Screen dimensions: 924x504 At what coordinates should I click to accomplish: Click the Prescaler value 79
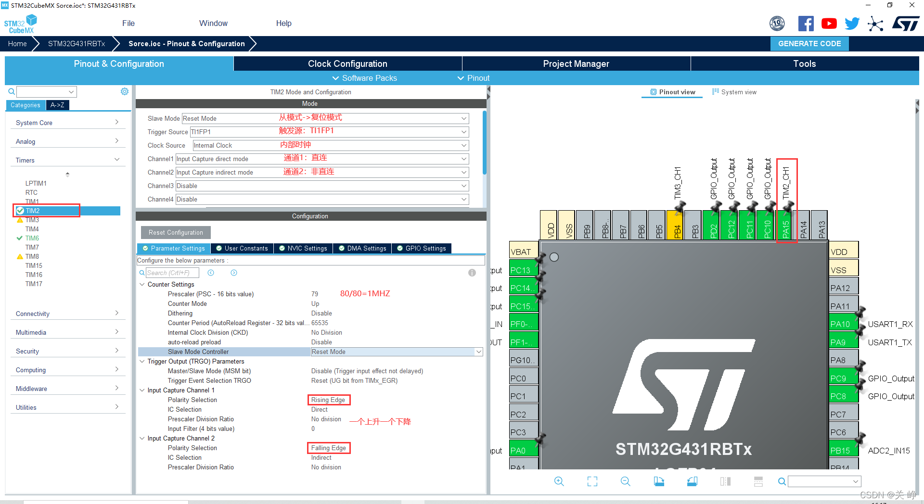[x=315, y=294]
